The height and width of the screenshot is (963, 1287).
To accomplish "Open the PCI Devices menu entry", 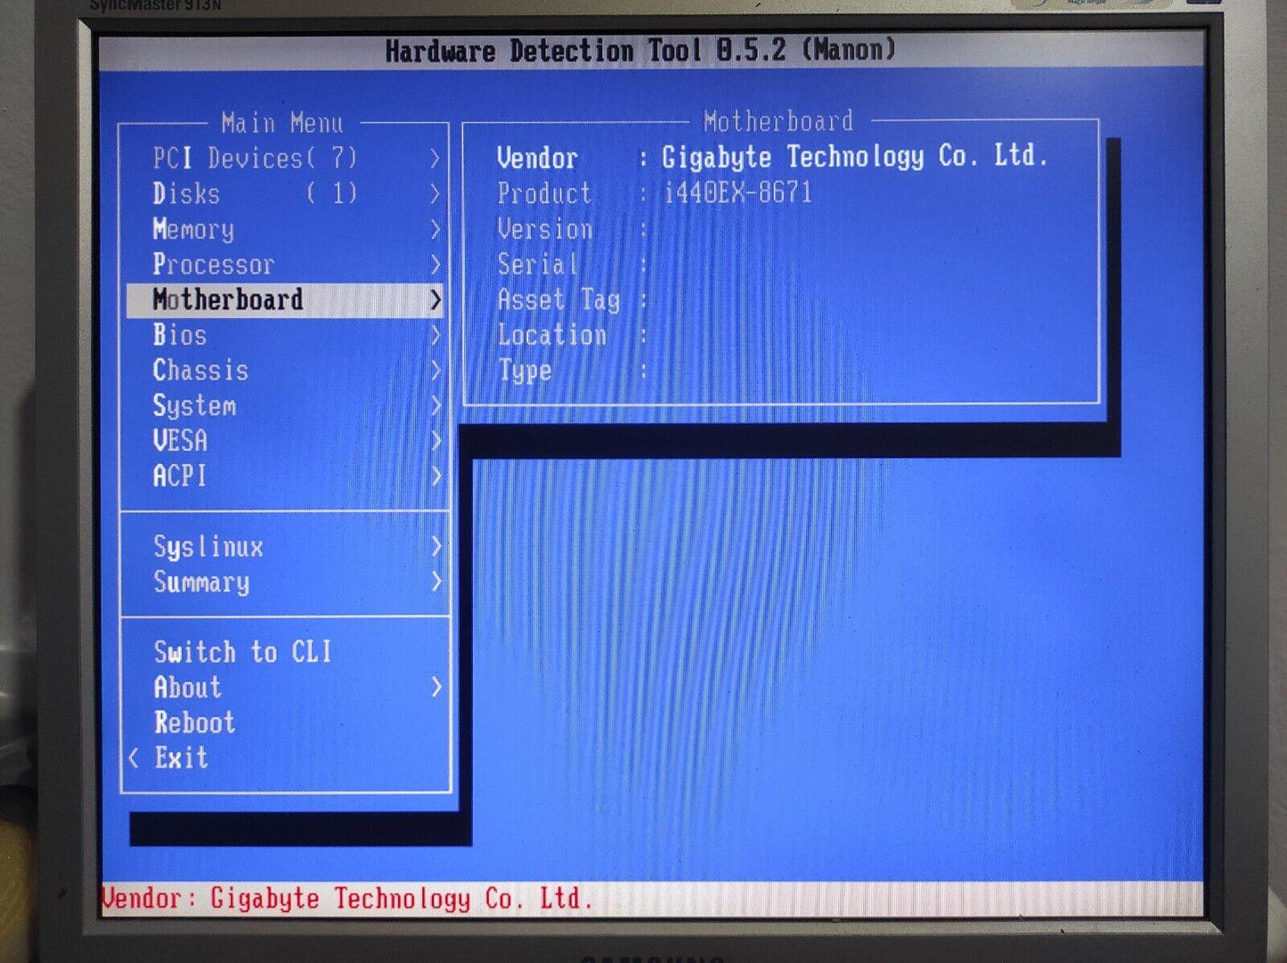I will [x=255, y=159].
